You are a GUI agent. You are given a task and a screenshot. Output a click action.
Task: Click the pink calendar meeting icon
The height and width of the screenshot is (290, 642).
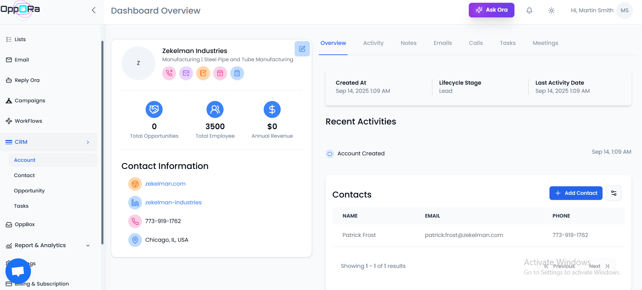pyautogui.click(x=220, y=73)
